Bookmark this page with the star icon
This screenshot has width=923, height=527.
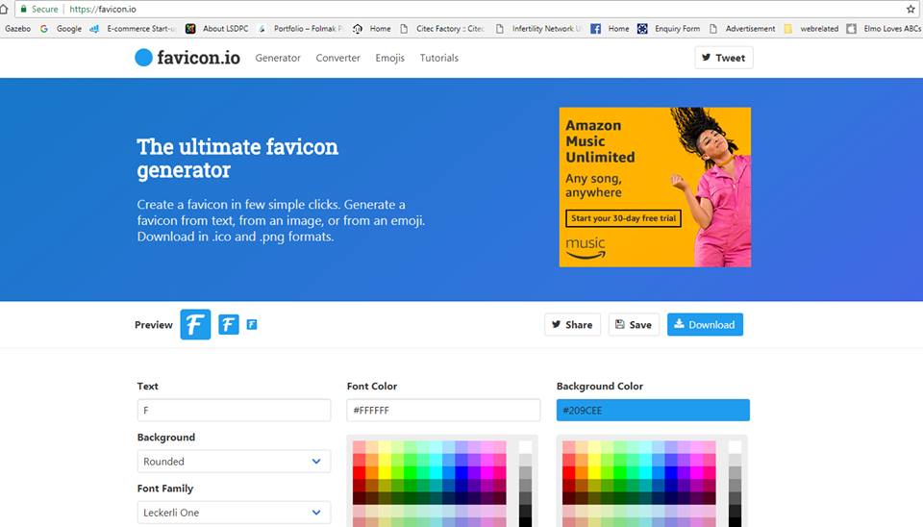tap(910, 9)
